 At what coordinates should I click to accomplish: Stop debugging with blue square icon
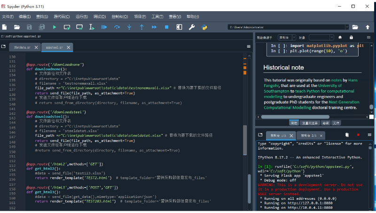click(x=167, y=27)
